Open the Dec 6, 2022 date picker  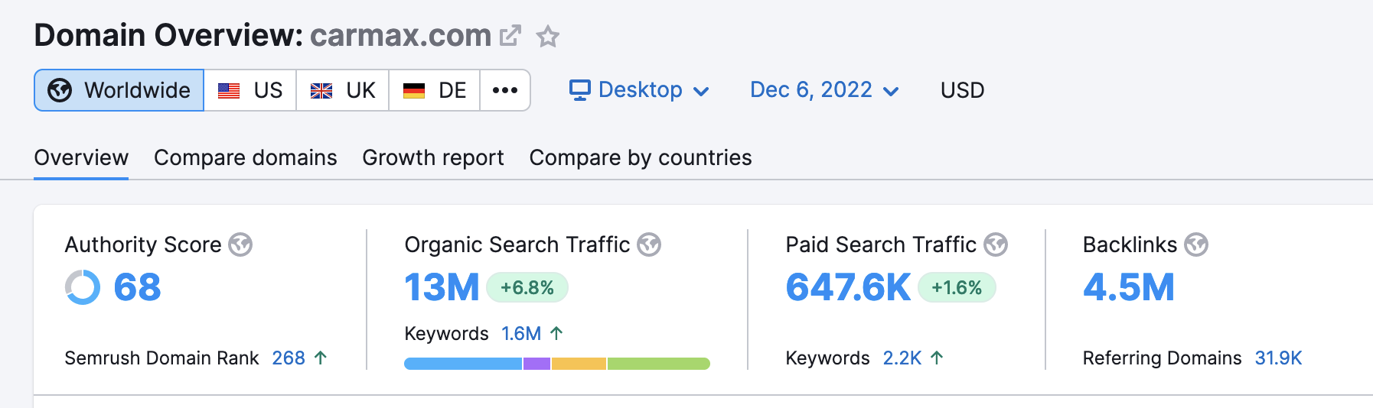[823, 90]
